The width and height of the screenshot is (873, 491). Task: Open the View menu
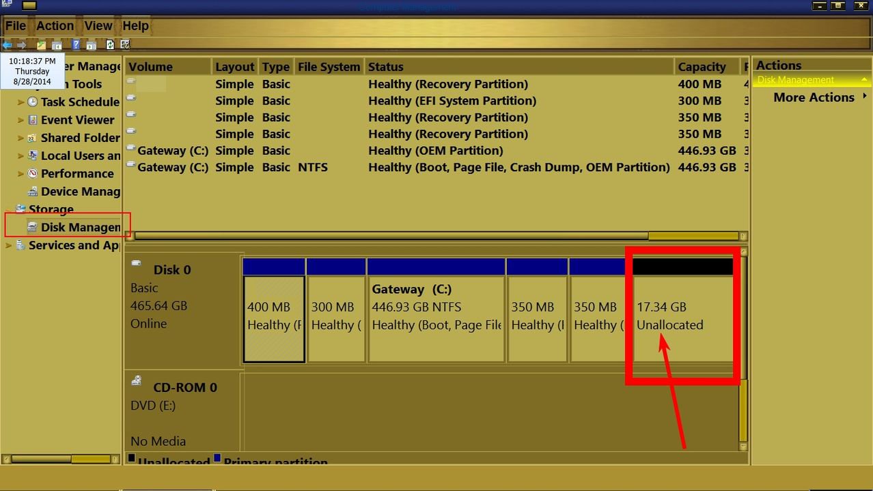coord(98,25)
